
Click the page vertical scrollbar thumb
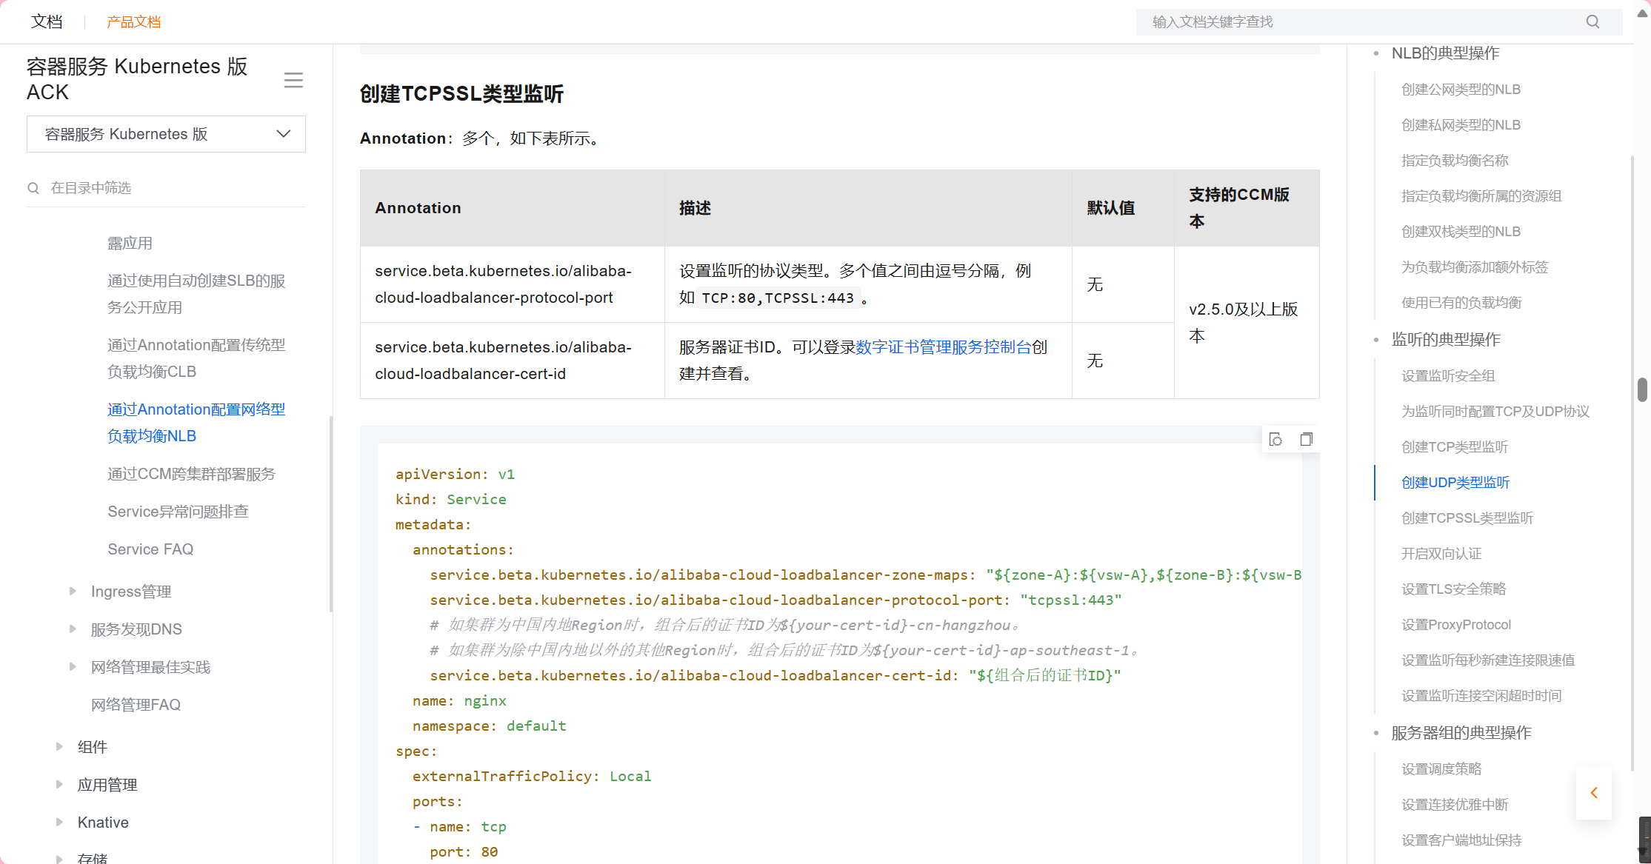[1642, 390]
